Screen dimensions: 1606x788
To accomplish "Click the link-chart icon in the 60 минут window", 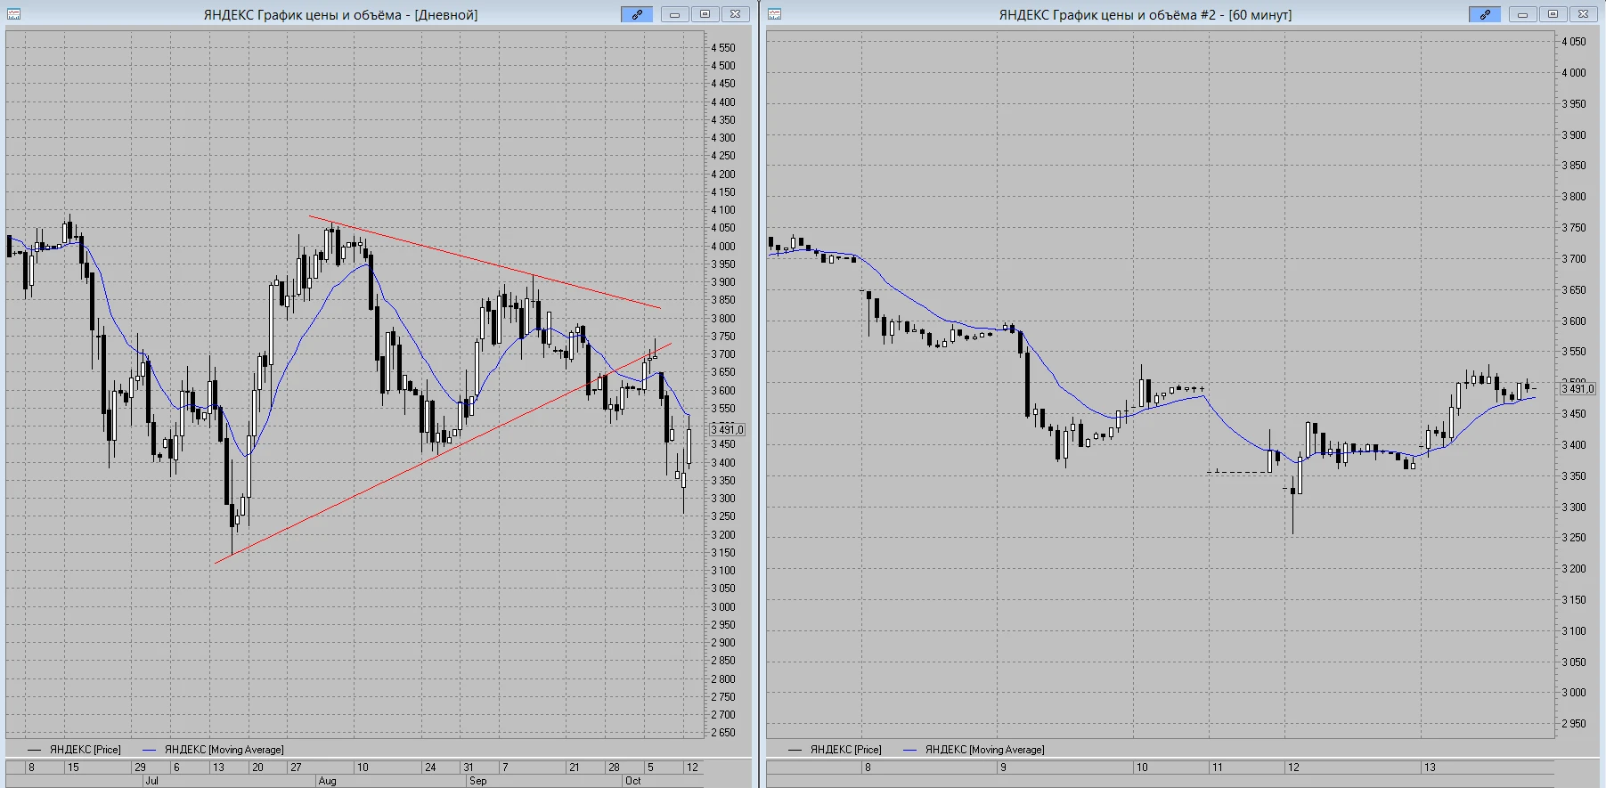I will pyautogui.click(x=1485, y=14).
